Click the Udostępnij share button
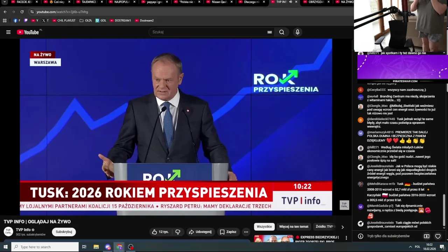The height and width of the screenshot is (252, 448). pos(200,232)
